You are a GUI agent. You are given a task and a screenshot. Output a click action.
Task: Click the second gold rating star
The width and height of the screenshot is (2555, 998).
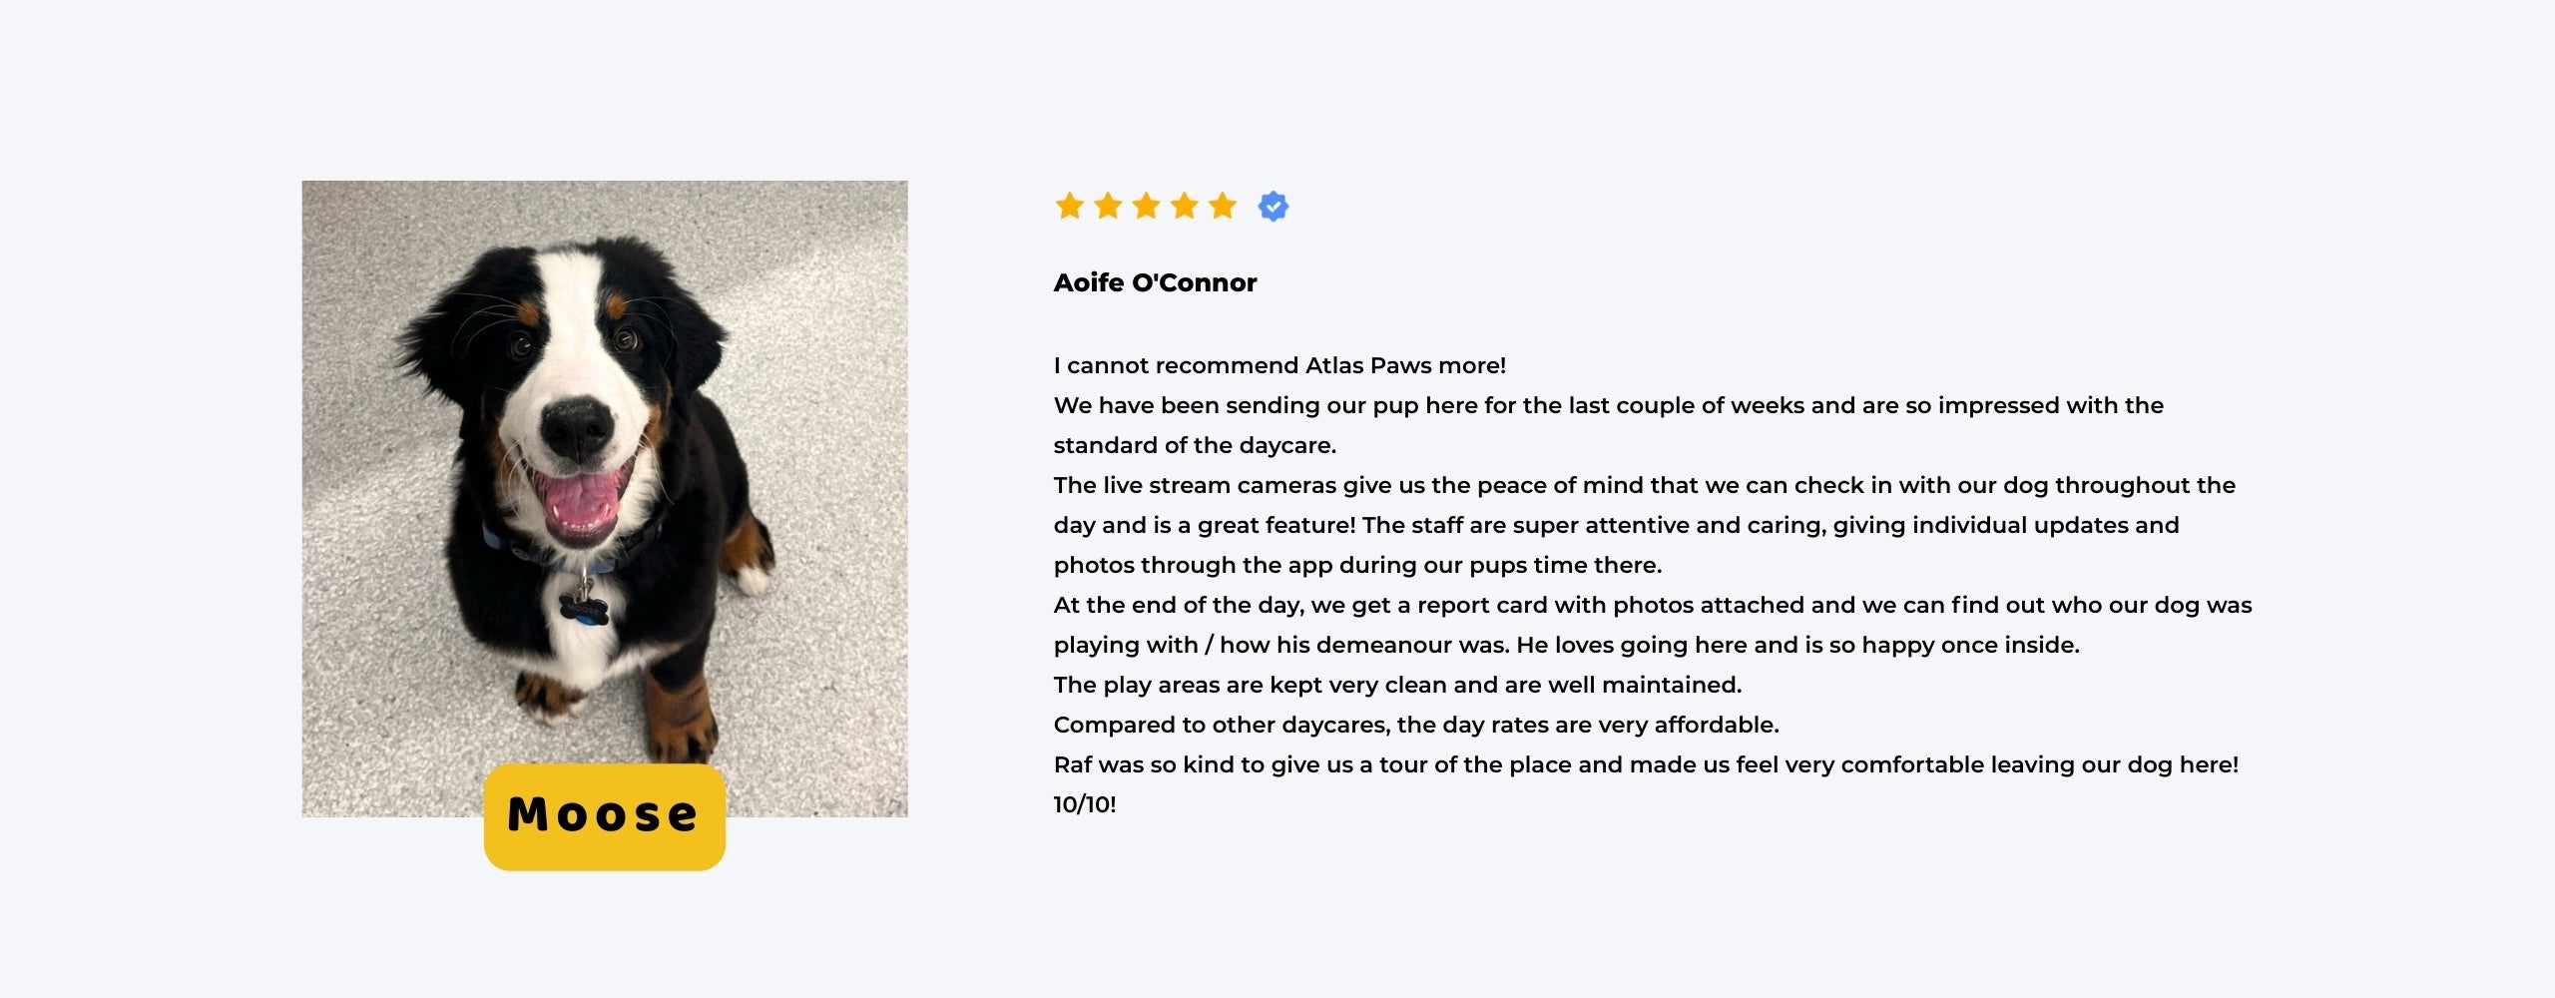click(x=1108, y=206)
